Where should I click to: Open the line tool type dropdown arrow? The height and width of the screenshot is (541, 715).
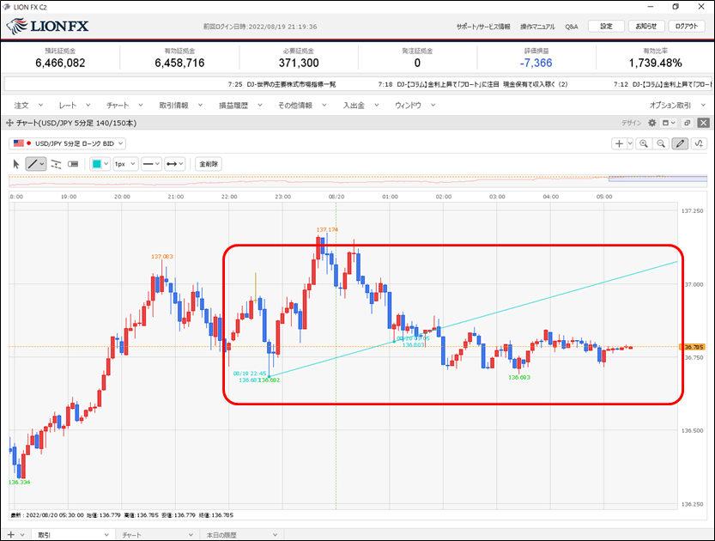click(x=42, y=164)
